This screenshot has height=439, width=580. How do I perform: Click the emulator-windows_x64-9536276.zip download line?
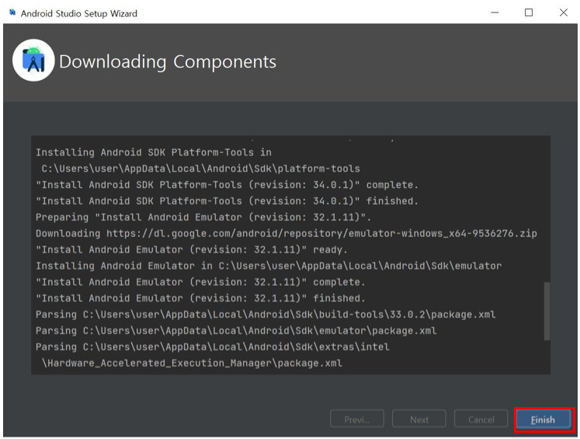[x=287, y=234]
